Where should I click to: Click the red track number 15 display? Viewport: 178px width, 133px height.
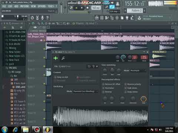pos(144,58)
